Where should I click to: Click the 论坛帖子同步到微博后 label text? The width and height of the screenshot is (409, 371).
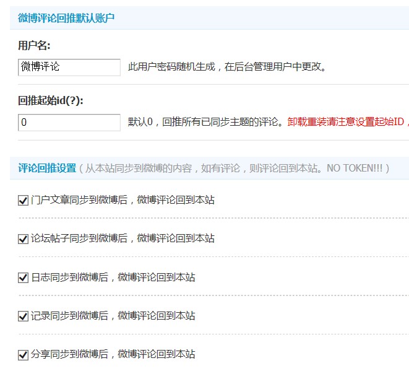tap(123, 238)
